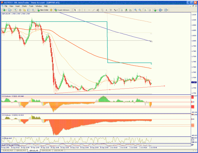This screenshot has height=153, width=198.
Task: Open the File menu
Action: (x=6, y=6)
